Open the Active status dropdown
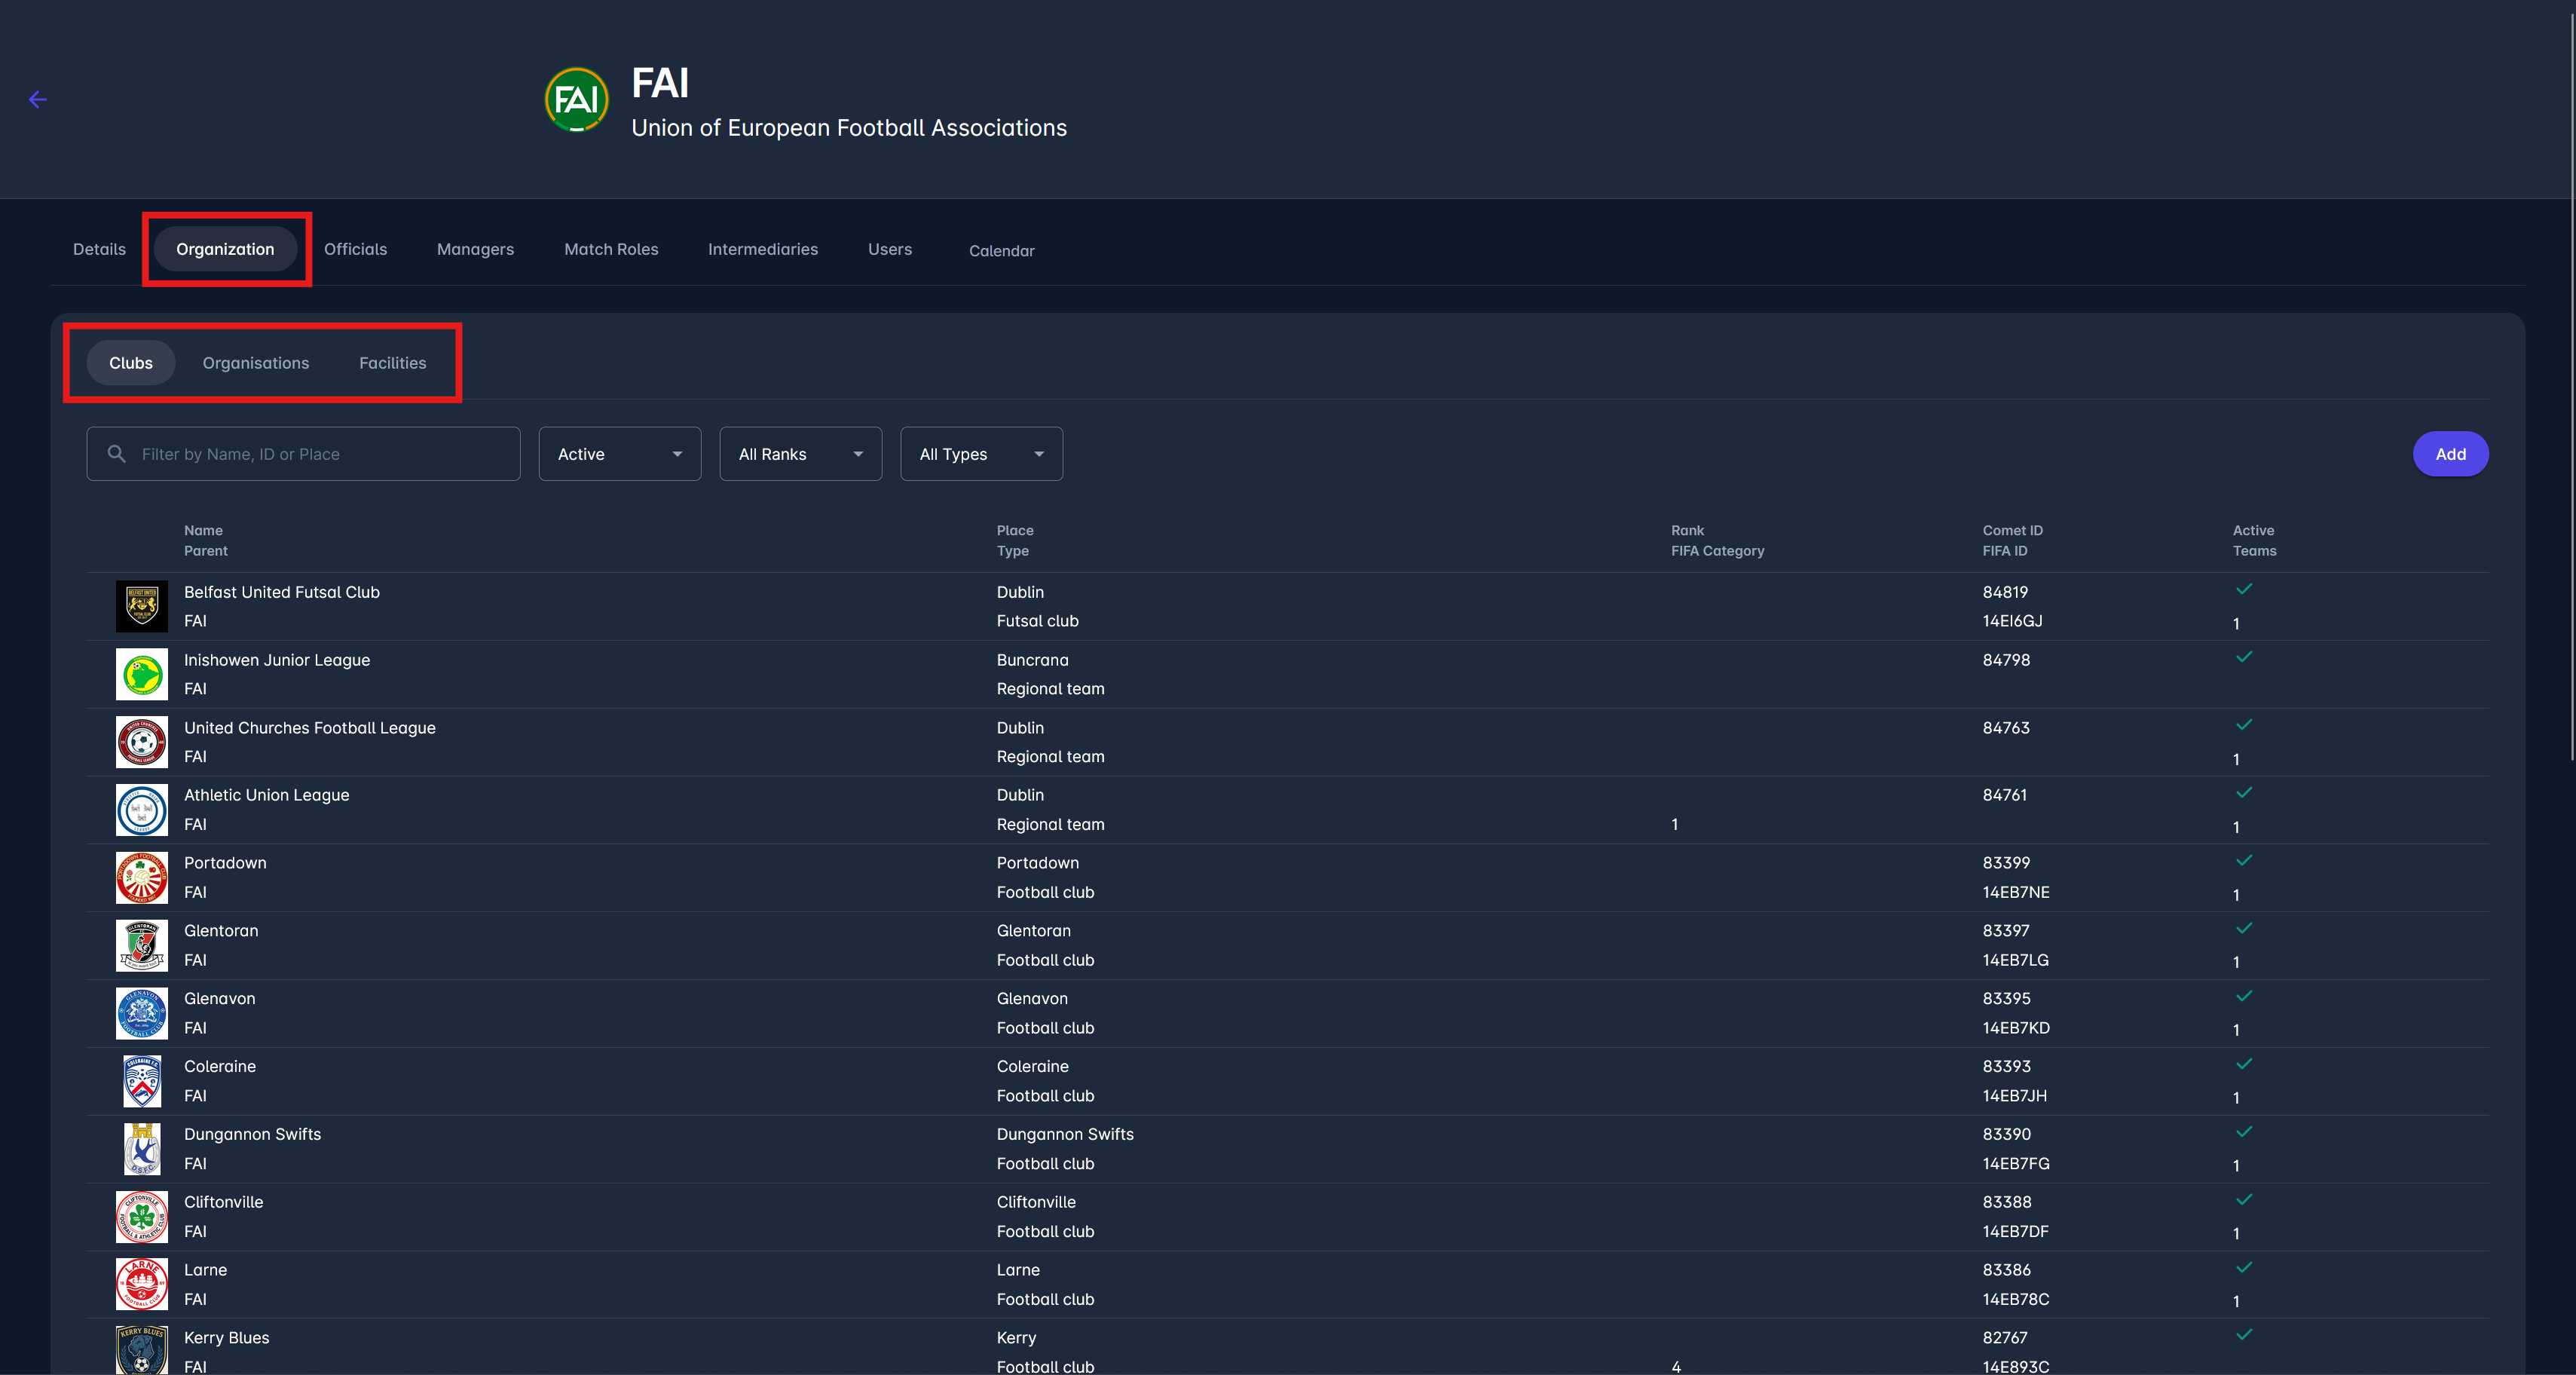 [619, 454]
